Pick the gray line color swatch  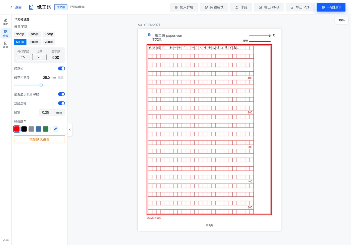31,129
